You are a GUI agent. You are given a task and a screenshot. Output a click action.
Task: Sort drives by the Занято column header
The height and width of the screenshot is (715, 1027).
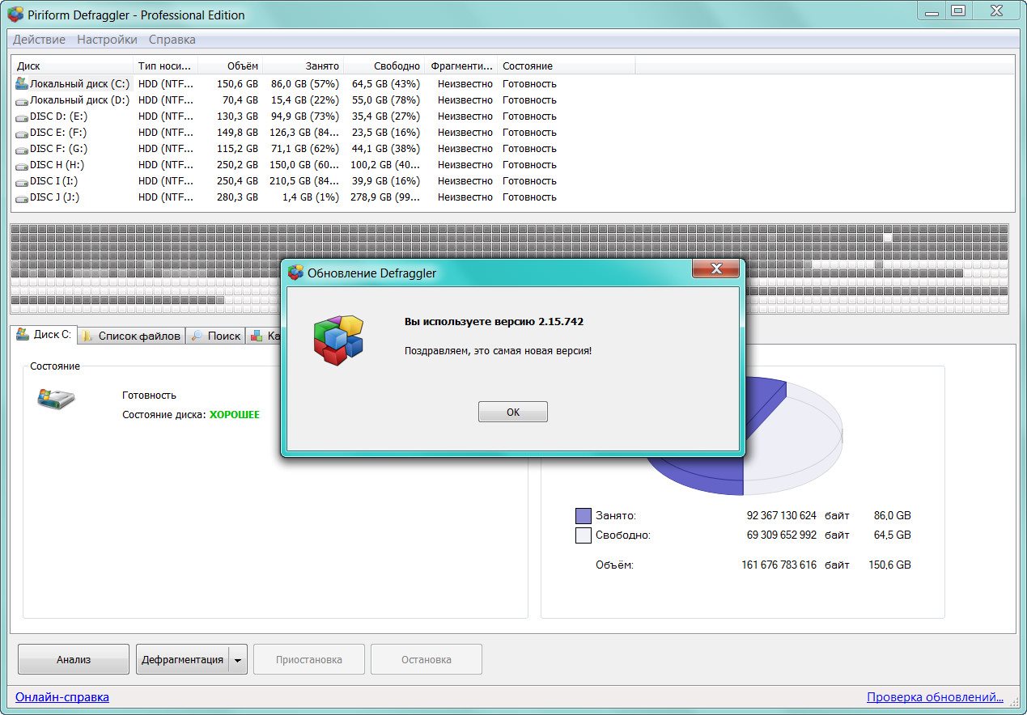(303, 66)
